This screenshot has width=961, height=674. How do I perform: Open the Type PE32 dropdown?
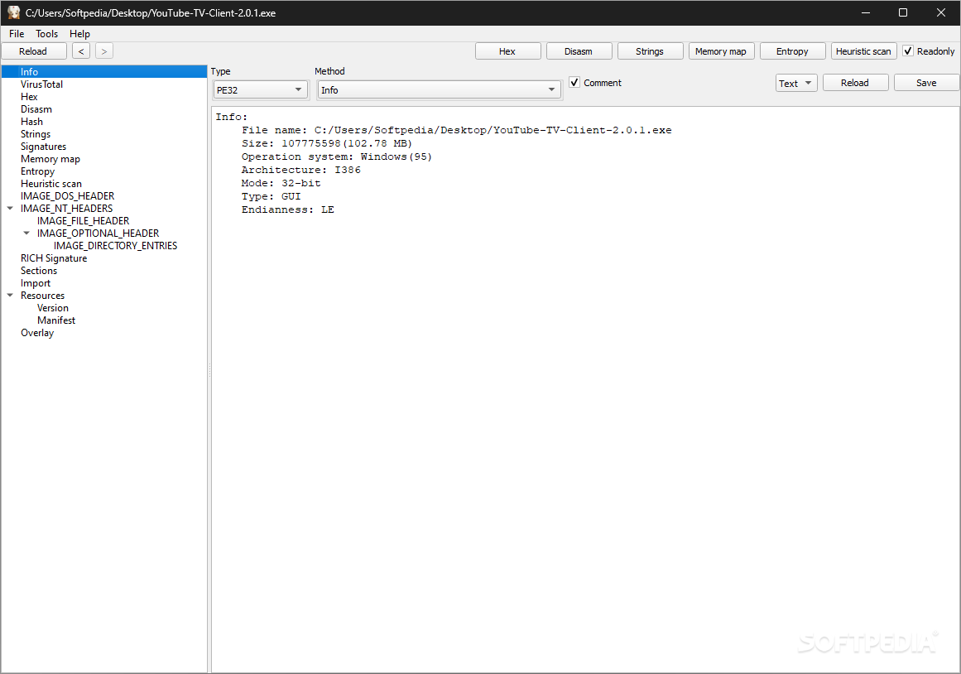tap(261, 90)
